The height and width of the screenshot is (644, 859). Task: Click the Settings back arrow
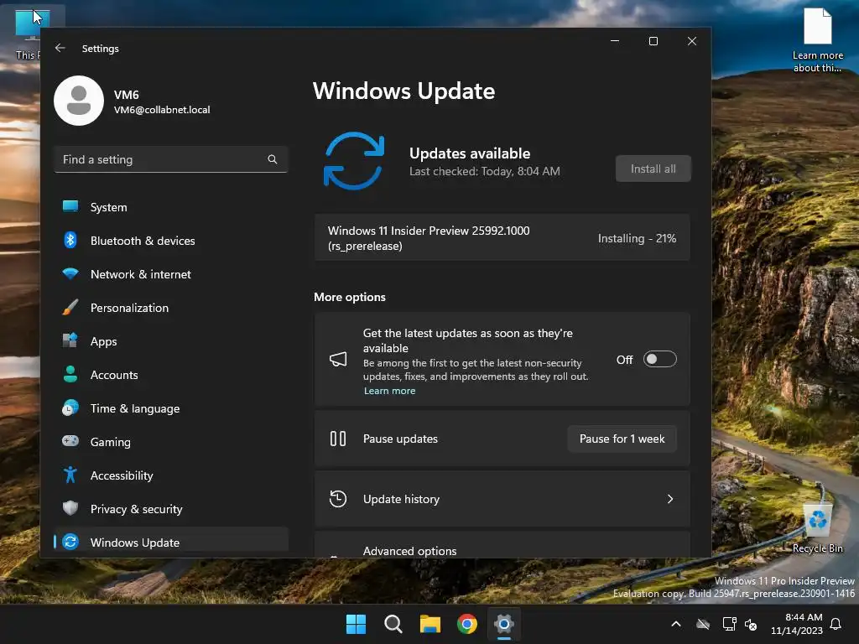[60, 48]
